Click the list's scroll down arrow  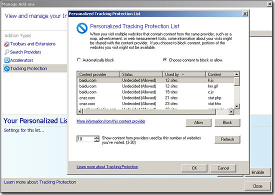coord(236,106)
